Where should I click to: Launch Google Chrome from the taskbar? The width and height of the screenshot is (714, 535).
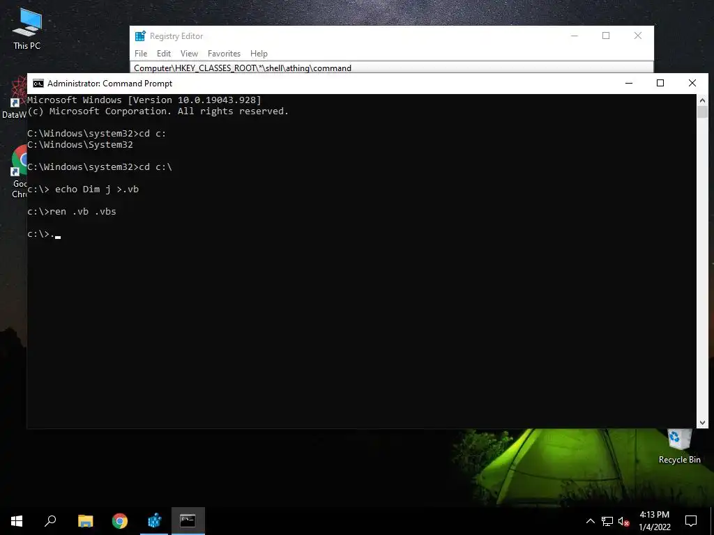click(x=120, y=521)
